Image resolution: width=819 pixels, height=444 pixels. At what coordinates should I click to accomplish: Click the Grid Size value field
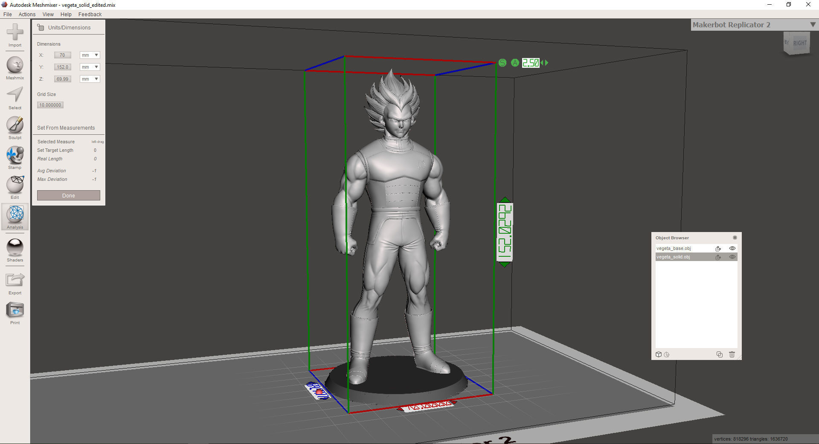[x=50, y=105]
